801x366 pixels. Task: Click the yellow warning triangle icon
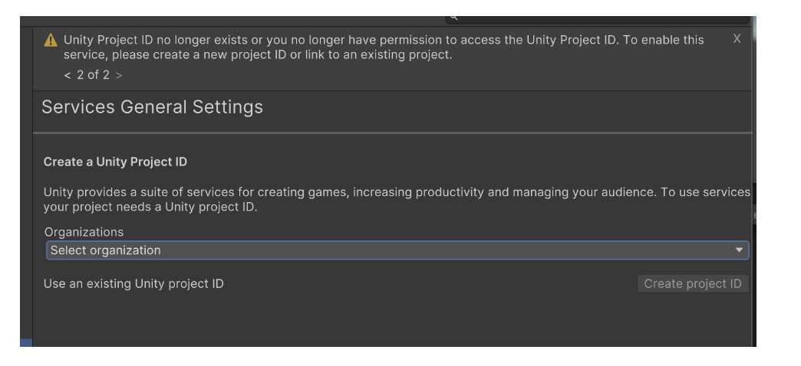pyautogui.click(x=51, y=41)
